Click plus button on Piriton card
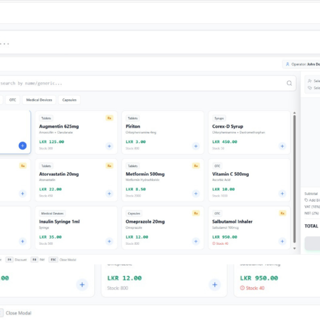This screenshot has width=320, height=320. coord(195,146)
